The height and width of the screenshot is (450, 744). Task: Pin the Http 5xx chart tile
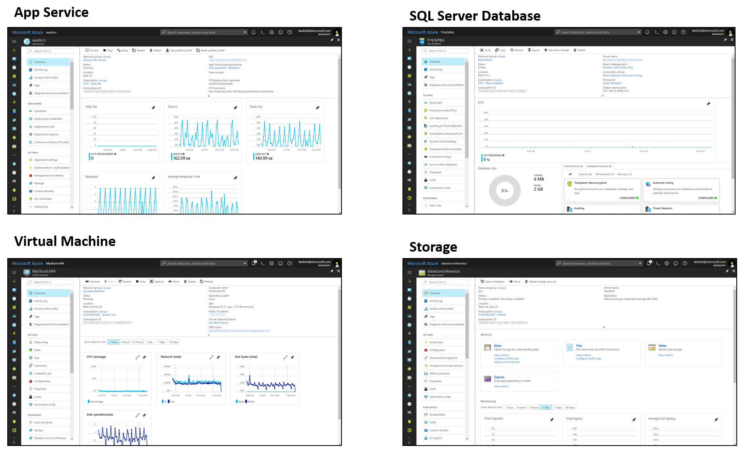tap(153, 108)
